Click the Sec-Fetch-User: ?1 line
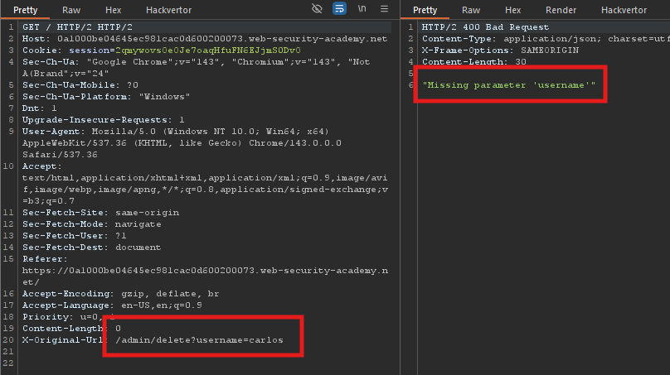This screenshot has width=670, height=375. click(75, 235)
